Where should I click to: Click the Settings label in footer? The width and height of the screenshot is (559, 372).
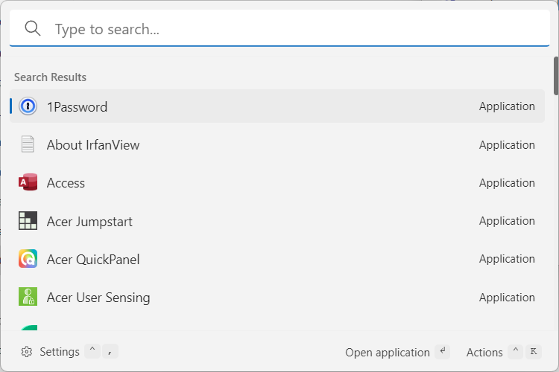coord(60,352)
